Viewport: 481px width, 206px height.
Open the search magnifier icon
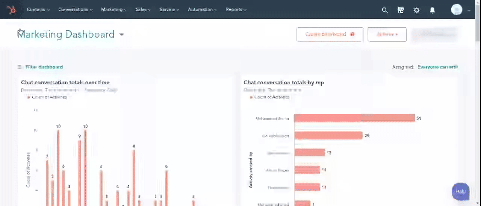pyautogui.click(x=385, y=10)
